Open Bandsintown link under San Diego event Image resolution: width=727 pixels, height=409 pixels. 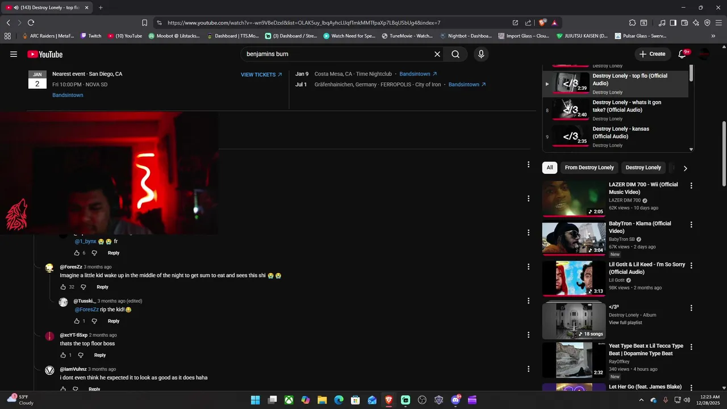click(x=68, y=95)
